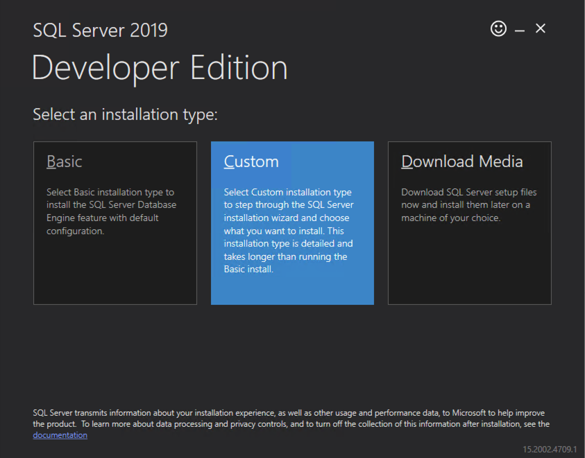The image size is (585, 458).
Task: Close the SQL Server installer window
Action: click(541, 28)
